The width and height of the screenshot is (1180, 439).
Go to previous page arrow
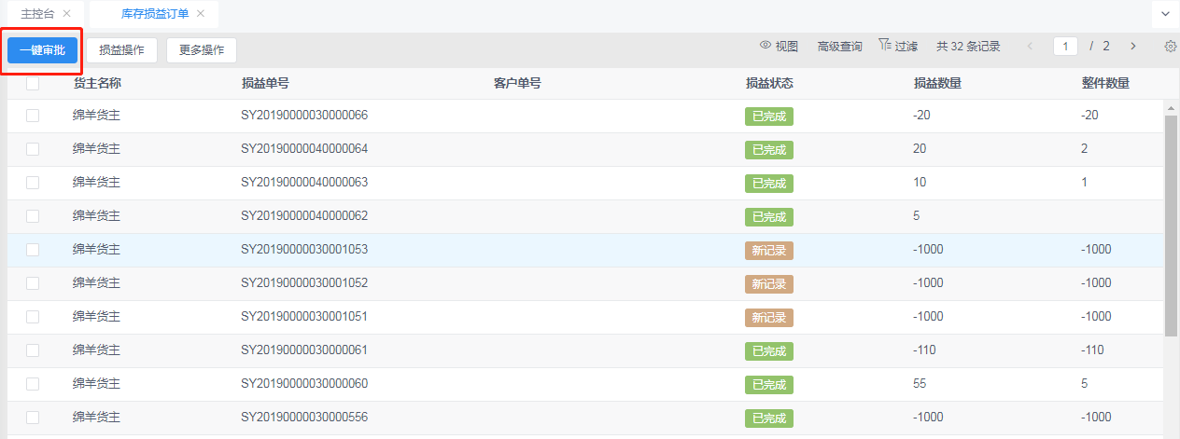point(1031,46)
